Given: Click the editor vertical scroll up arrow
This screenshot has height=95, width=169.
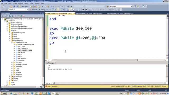Looking at the screenshot, I should (x=167, y=18).
